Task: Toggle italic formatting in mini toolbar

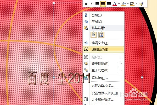Action: tap(91, 4)
